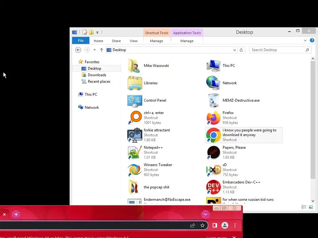Click 'Endermanch@NoEscape.exe' file name

pos(167,200)
